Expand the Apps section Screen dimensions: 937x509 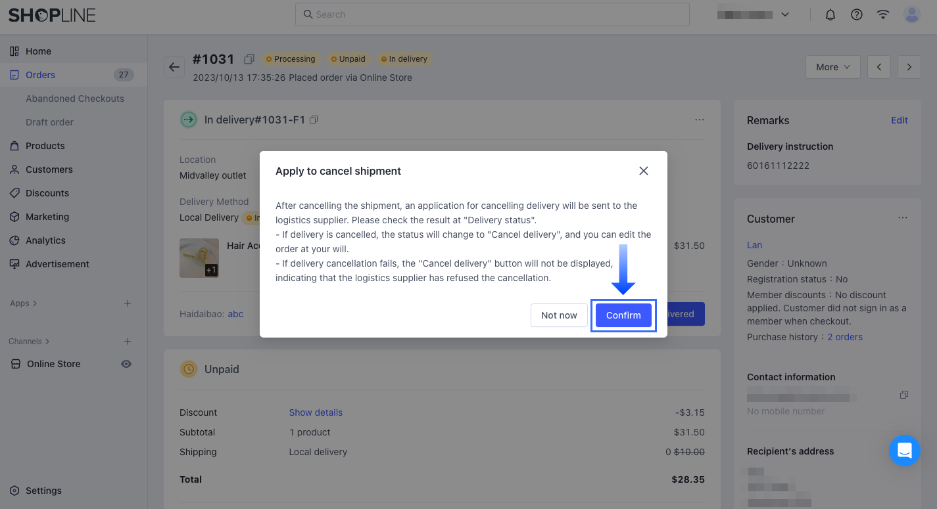pyautogui.click(x=24, y=303)
